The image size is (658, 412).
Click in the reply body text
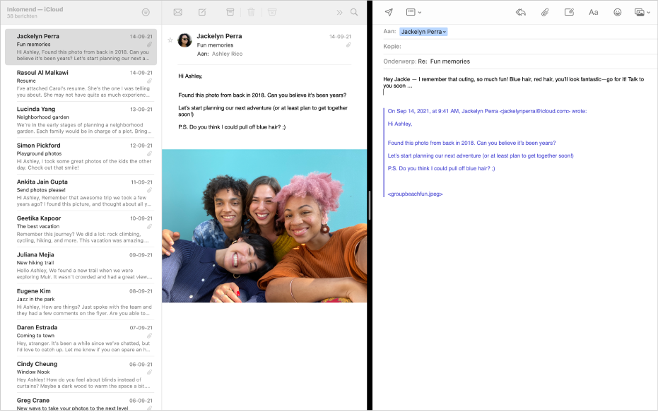point(514,82)
